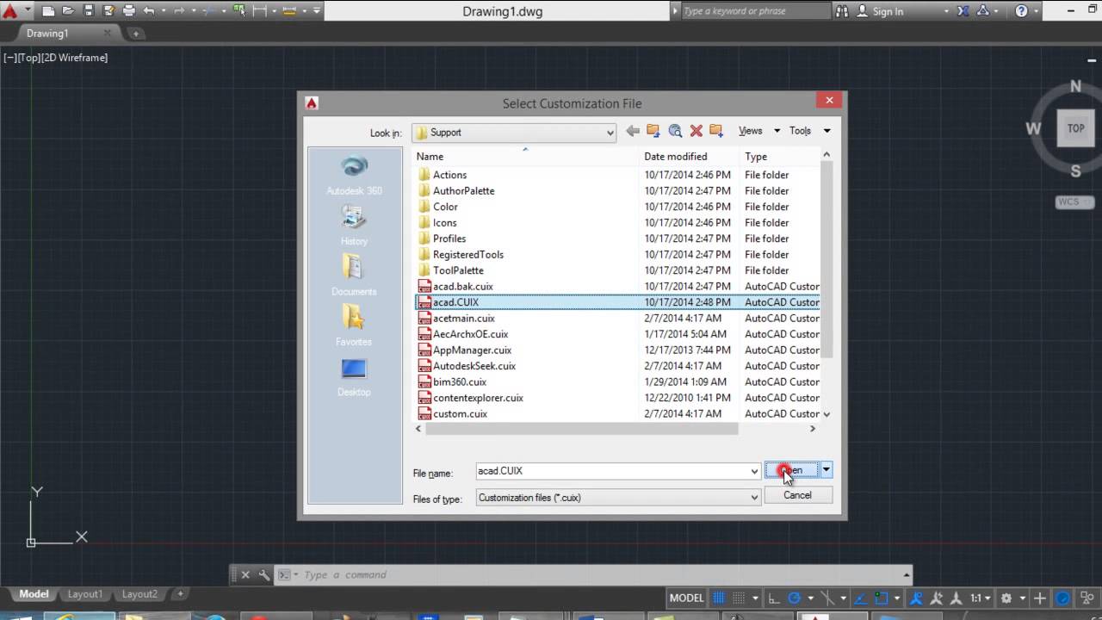Sort by the Type column header
Viewport: 1102px width, 620px height.
(x=779, y=156)
